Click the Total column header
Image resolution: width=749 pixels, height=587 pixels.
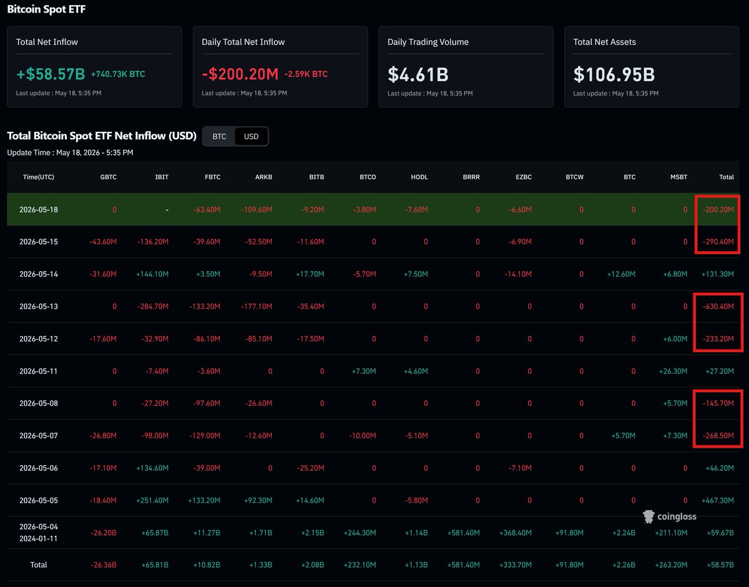pos(727,177)
